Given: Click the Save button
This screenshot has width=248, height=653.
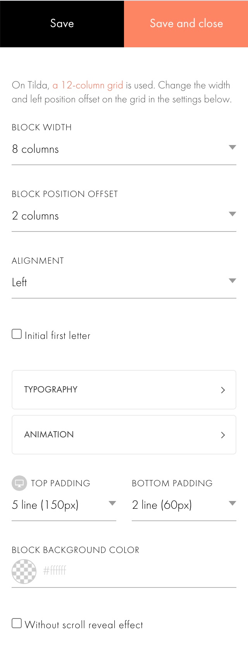Looking at the screenshot, I should [x=62, y=24].
